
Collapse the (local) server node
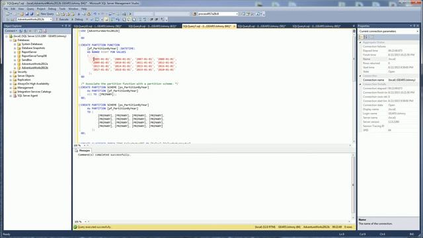tap(7, 36)
